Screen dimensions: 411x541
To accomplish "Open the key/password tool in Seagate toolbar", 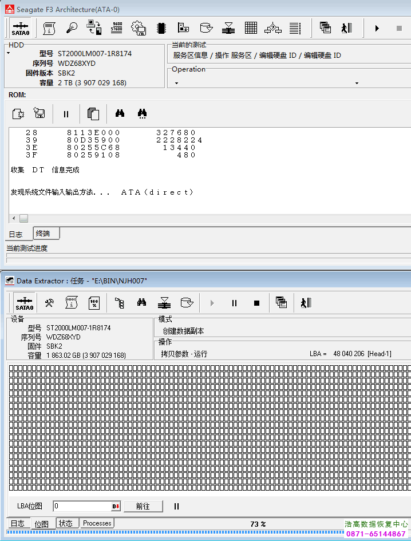I will coord(72,28).
